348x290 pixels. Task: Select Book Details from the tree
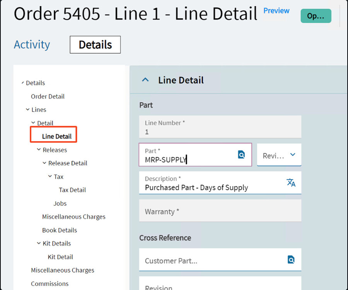click(x=60, y=230)
